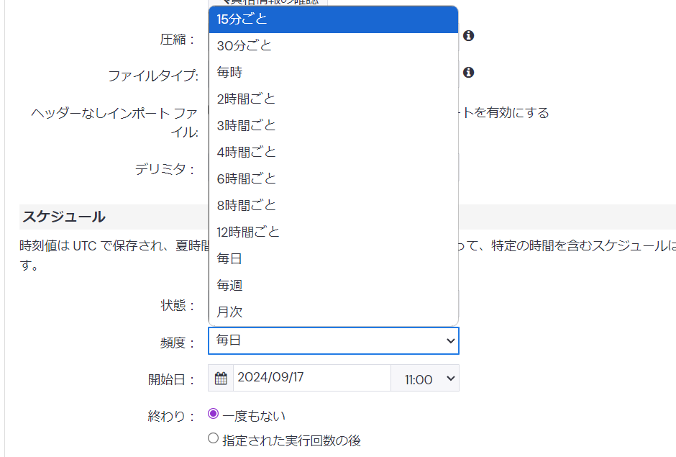
Task: Choose the 12時間ごと option
Action: click(x=333, y=232)
